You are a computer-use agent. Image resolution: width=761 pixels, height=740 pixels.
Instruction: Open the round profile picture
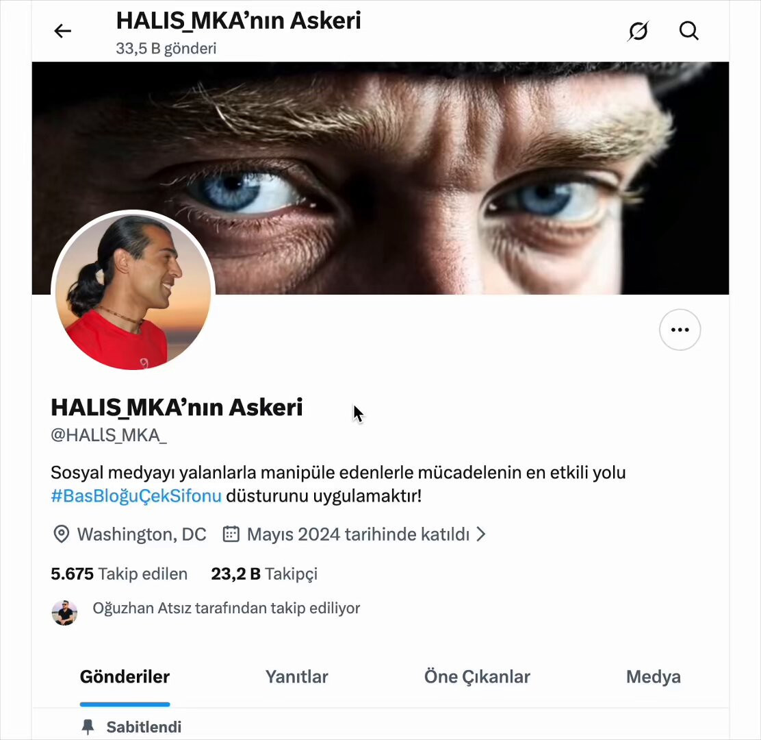[133, 291]
